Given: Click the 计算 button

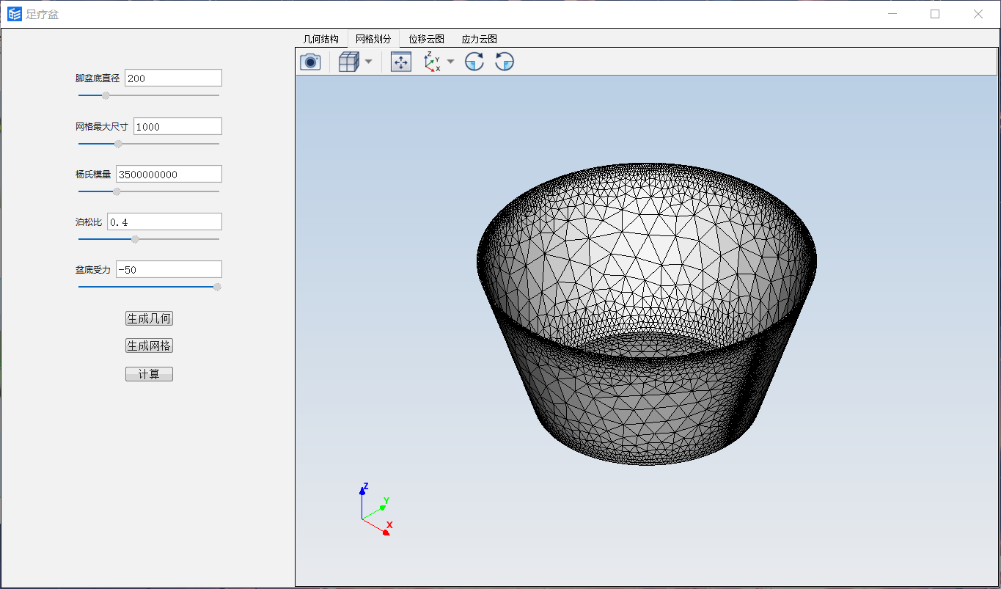Looking at the screenshot, I should point(149,374).
